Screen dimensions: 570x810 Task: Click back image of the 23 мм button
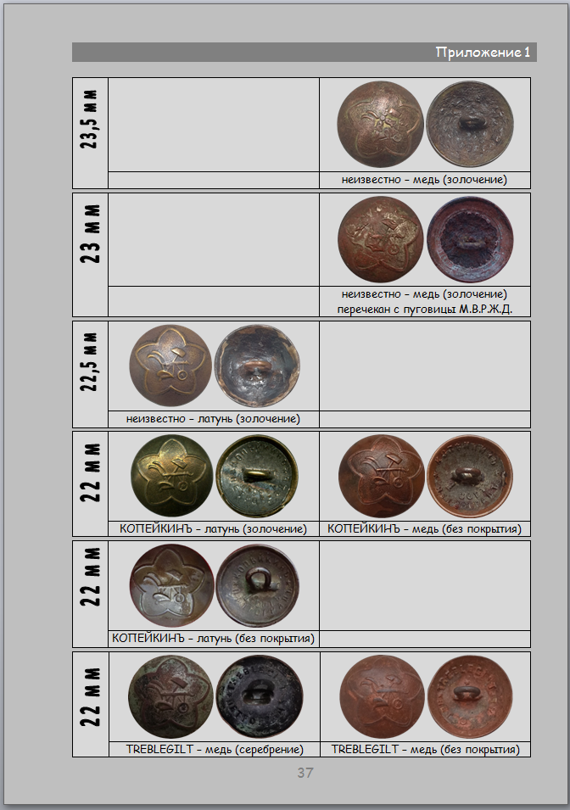pos(469,240)
